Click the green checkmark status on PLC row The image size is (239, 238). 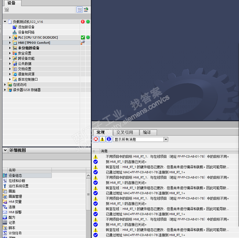[83, 37]
